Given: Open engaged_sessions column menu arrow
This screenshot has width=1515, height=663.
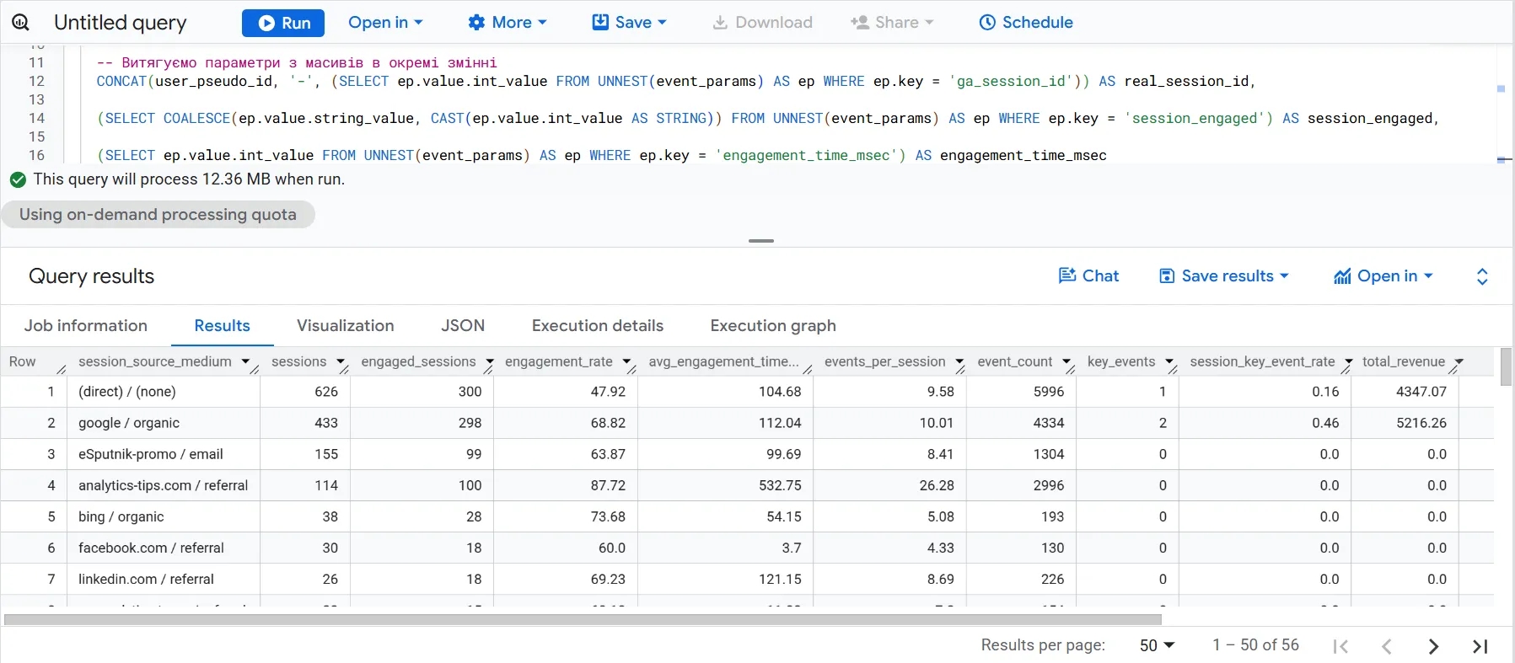Looking at the screenshot, I should [x=490, y=362].
